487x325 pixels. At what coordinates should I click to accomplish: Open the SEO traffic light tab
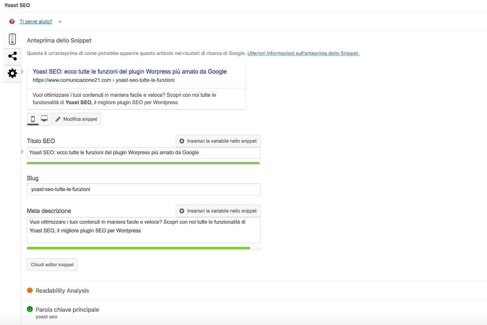click(x=13, y=39)
